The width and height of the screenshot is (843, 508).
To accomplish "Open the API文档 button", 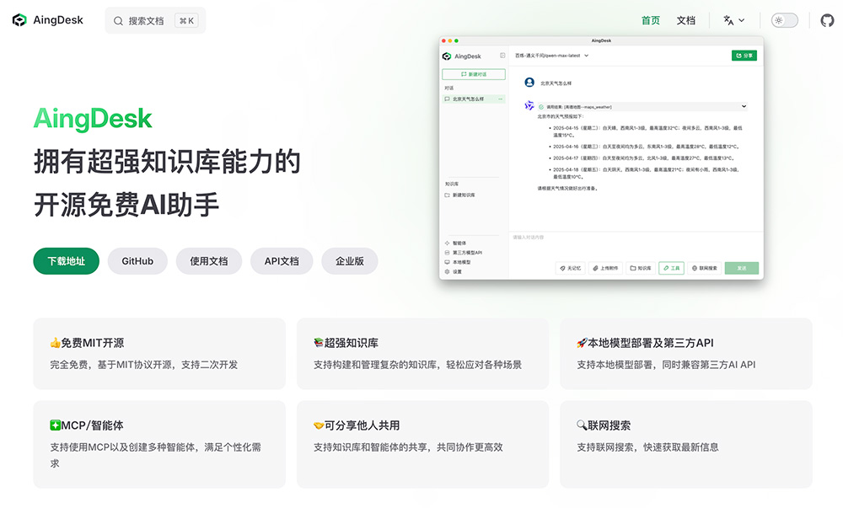I will click(282, 261).
